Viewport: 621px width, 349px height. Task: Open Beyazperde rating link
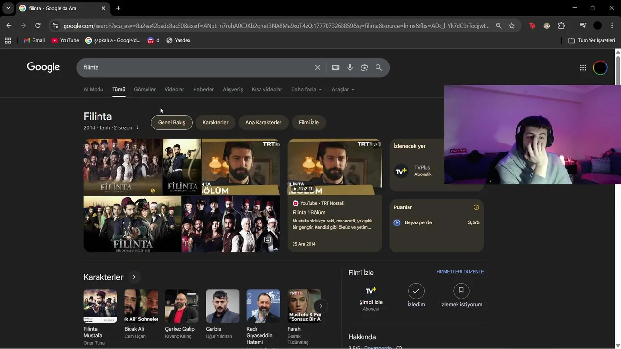418,222
